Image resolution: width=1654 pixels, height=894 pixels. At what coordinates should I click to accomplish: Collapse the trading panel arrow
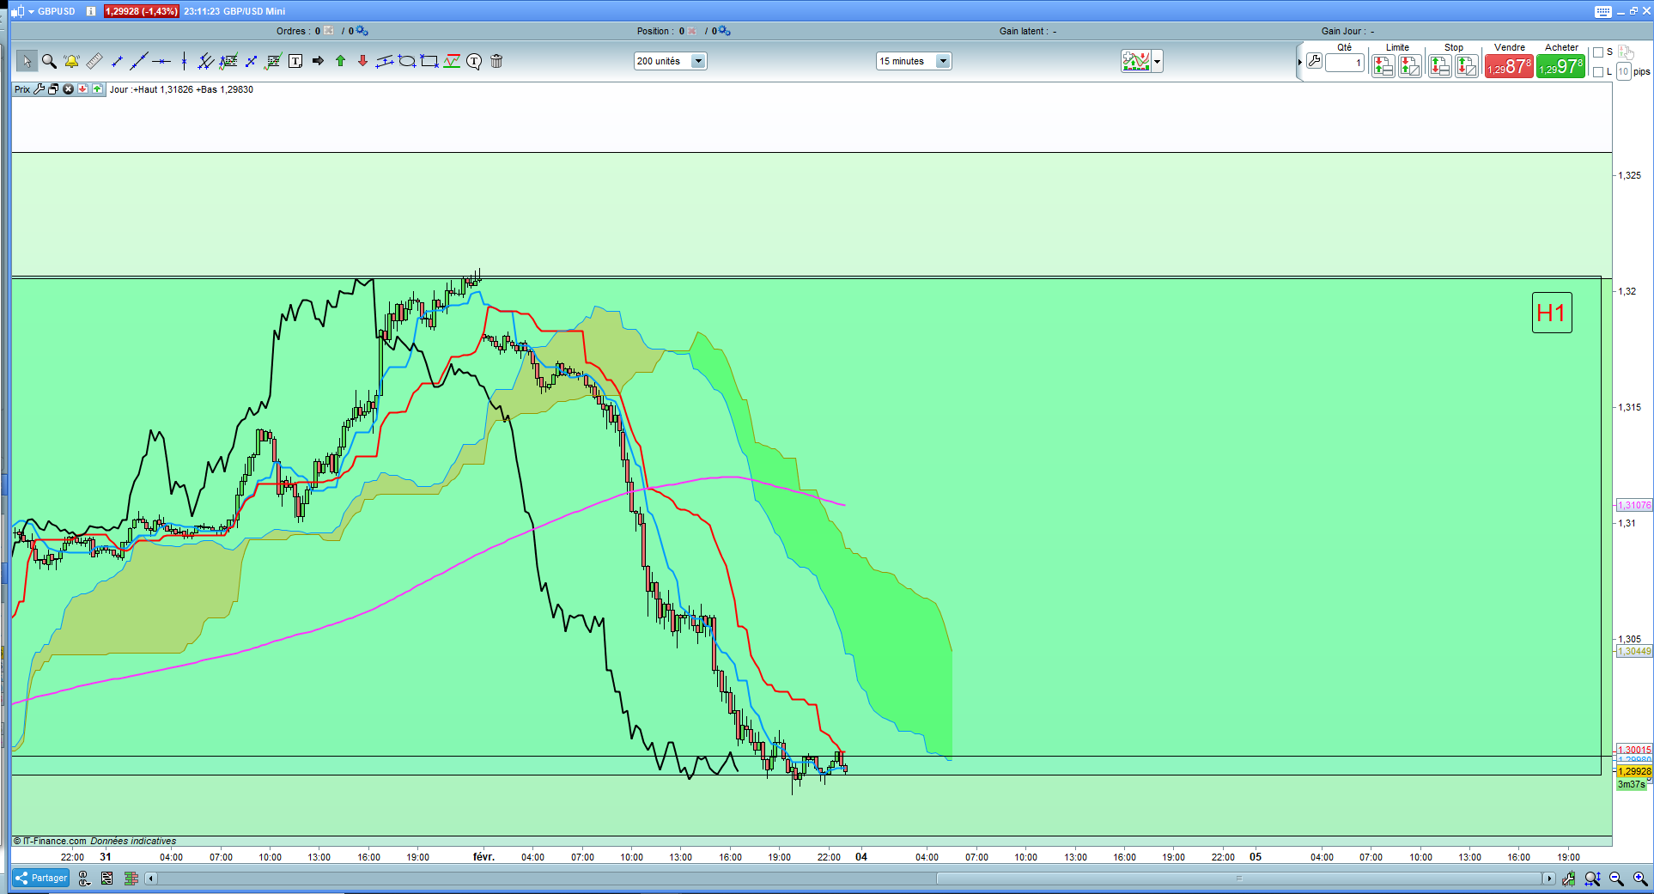point(1299,62)
